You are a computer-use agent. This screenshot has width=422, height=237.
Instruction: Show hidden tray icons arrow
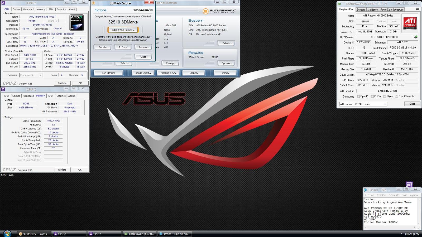(401, 234)
